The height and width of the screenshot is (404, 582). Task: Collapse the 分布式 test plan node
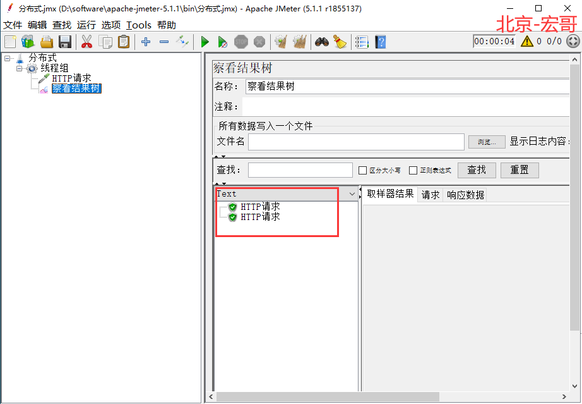[x=7, y=58]
